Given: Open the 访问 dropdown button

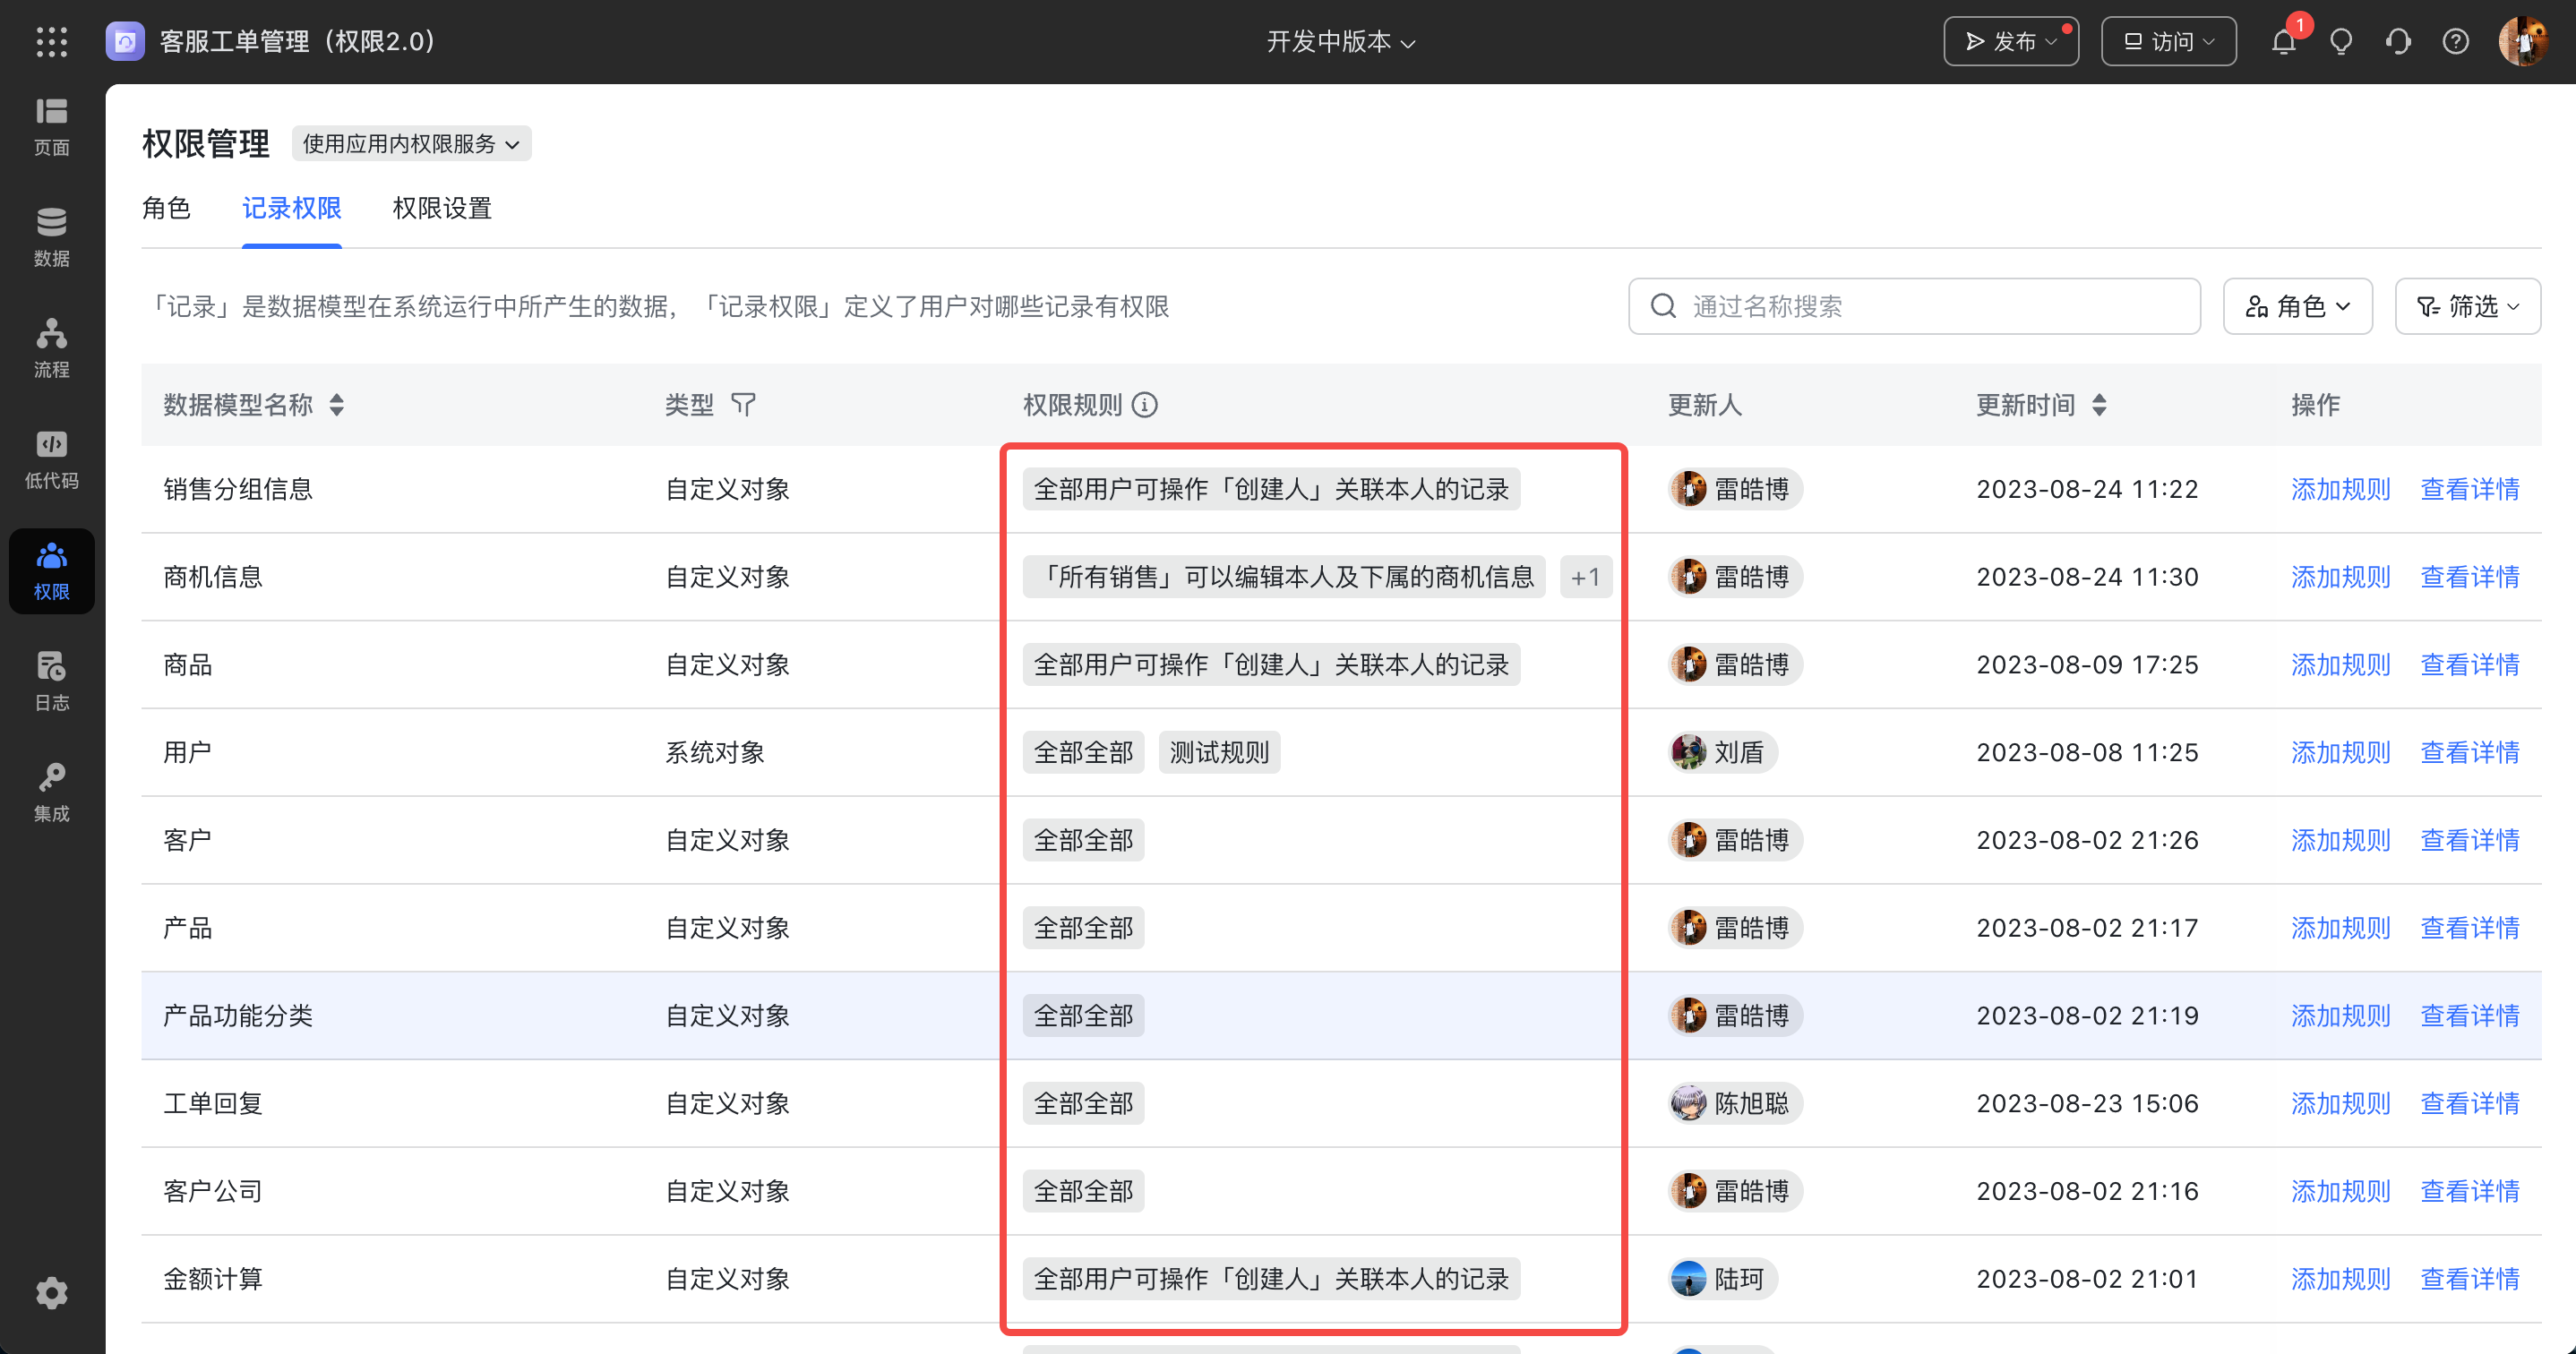Looking at the screenshot, I should [2169, 41].
